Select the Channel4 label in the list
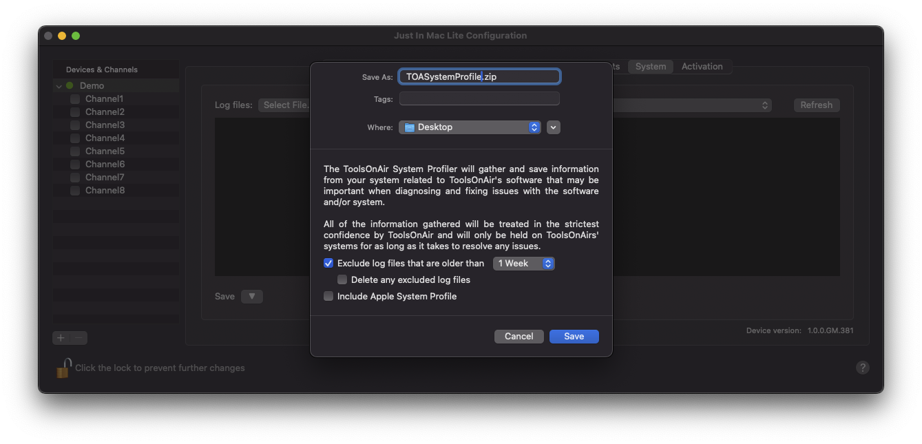Image resolution: width=922 pixels, height=444 pixels. [x=105, y=138]
